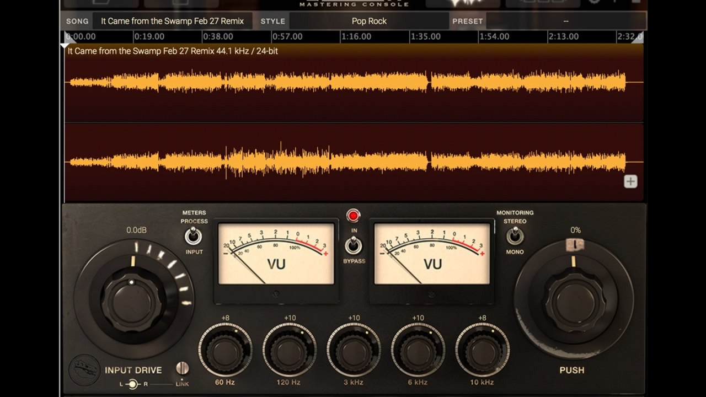Click the 0.0dB Input Drive value

coord(136,230)
